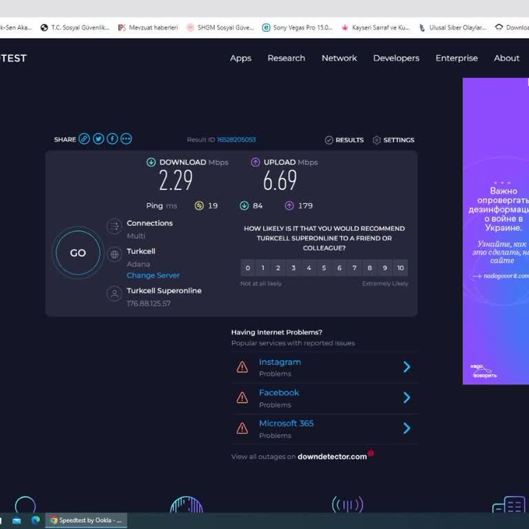This screenshot has width=529, height=529.
Task: Click the download latency icon
Action: tap(244, 205)
